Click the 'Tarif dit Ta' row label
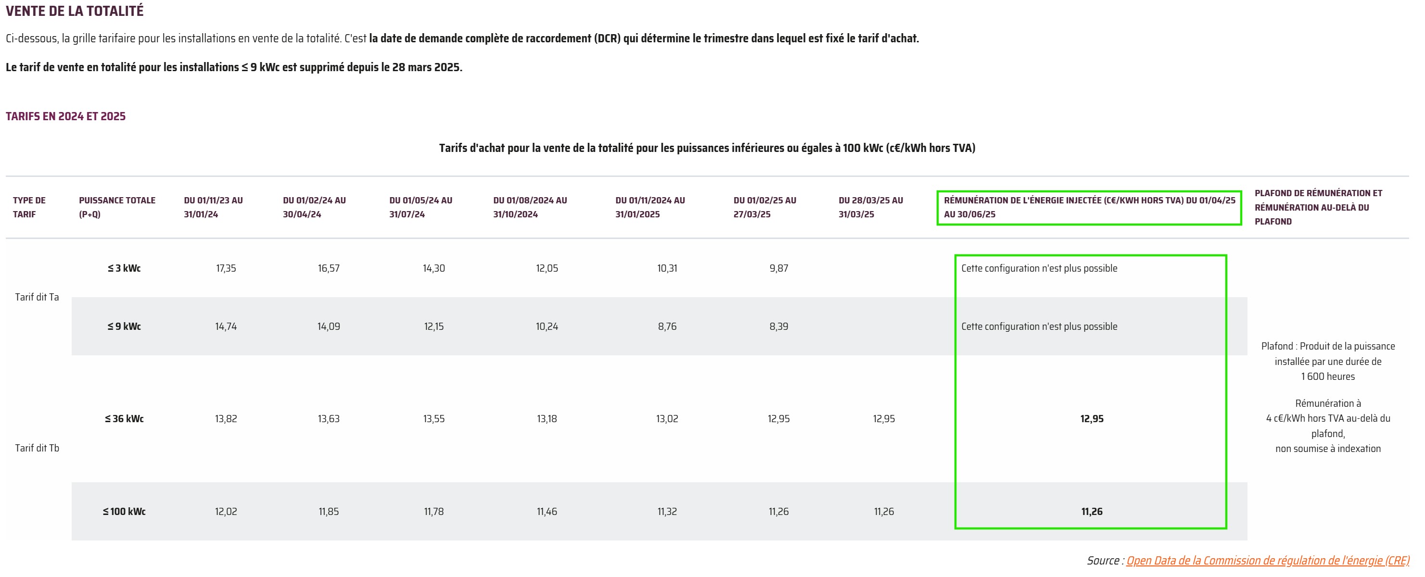 pos(37,297)
